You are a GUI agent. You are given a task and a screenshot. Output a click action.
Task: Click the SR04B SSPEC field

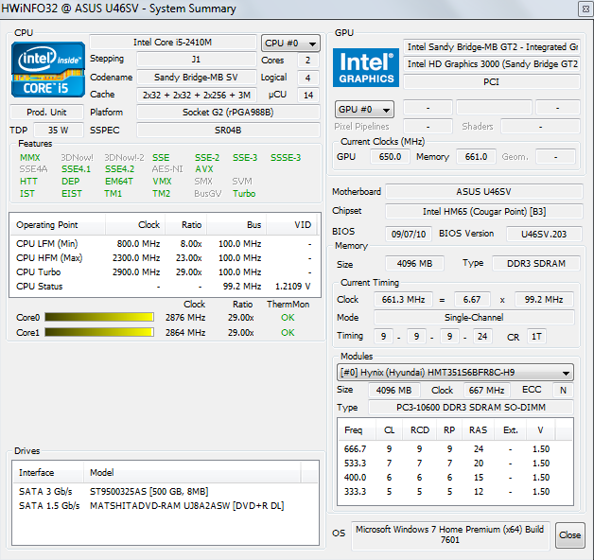[228, 130]
